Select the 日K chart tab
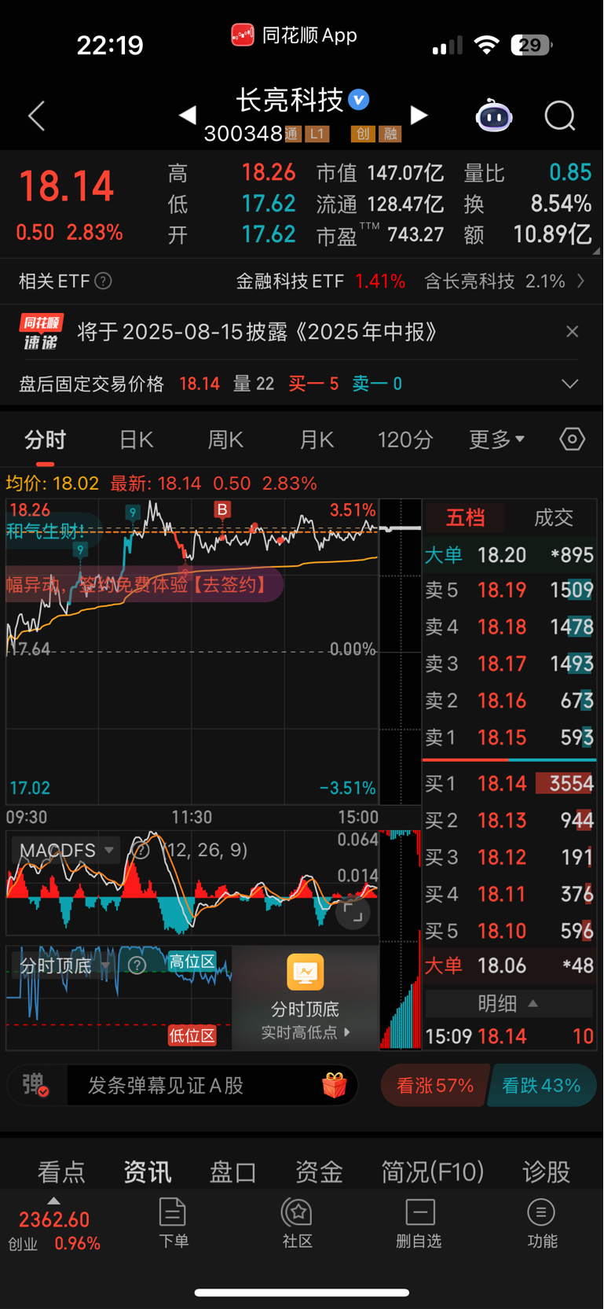 tap(136, 439)
